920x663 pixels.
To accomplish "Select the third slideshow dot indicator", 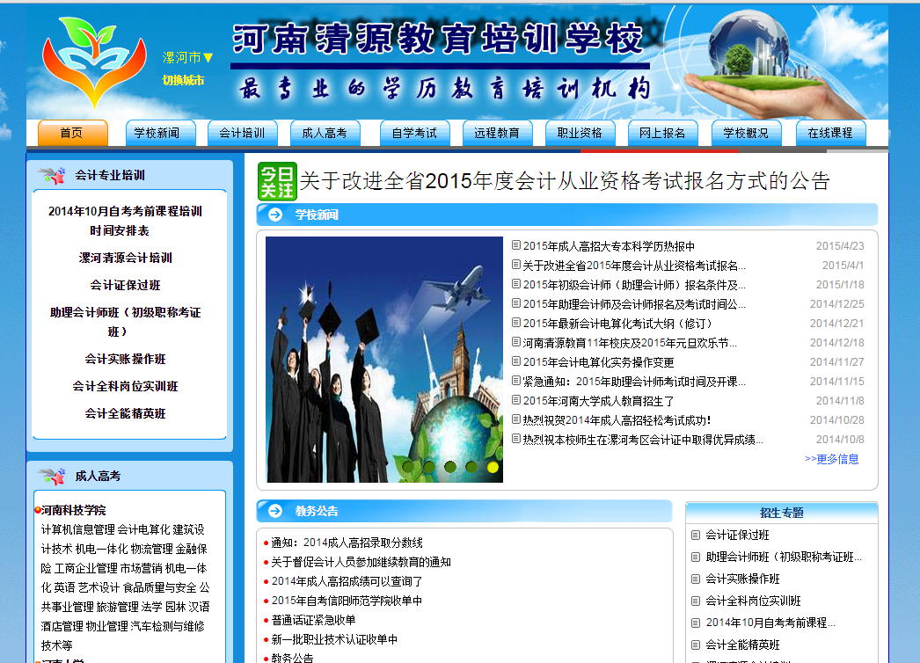I will (450, 467).
